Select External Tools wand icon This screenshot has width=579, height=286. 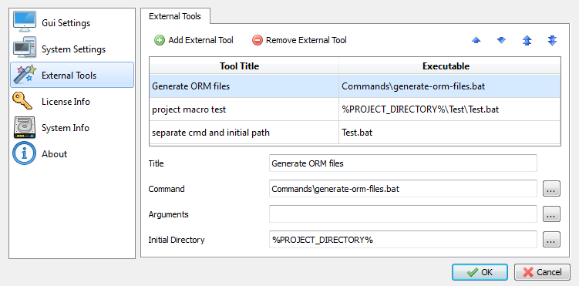[x=25, y=75]
